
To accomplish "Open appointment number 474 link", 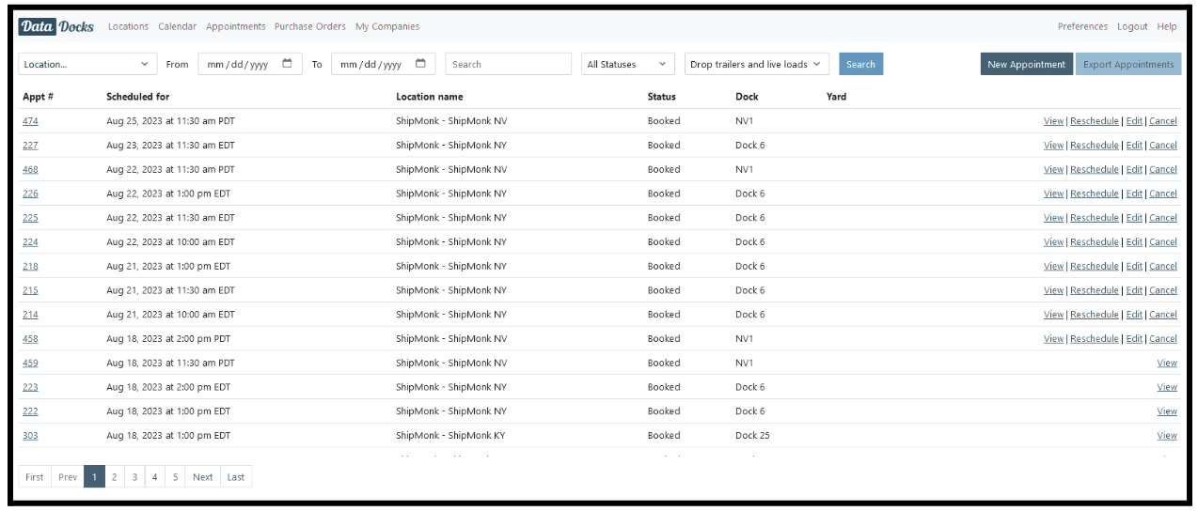I will (29, 121).
